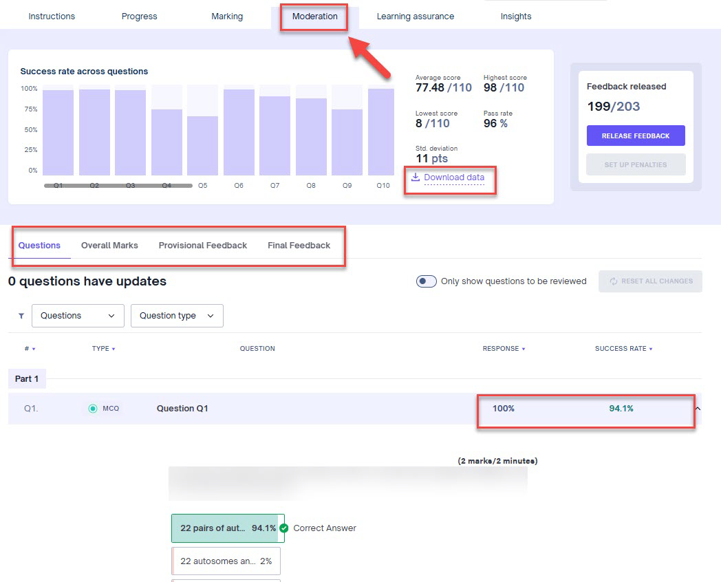Image resolution: width=721 pixels, height=582 pixels.
Task: Click the Average score 77.48 value
Action: [x=443, y=88]
